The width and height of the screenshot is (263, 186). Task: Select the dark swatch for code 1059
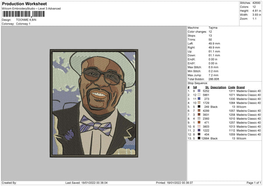coord(199,134)
